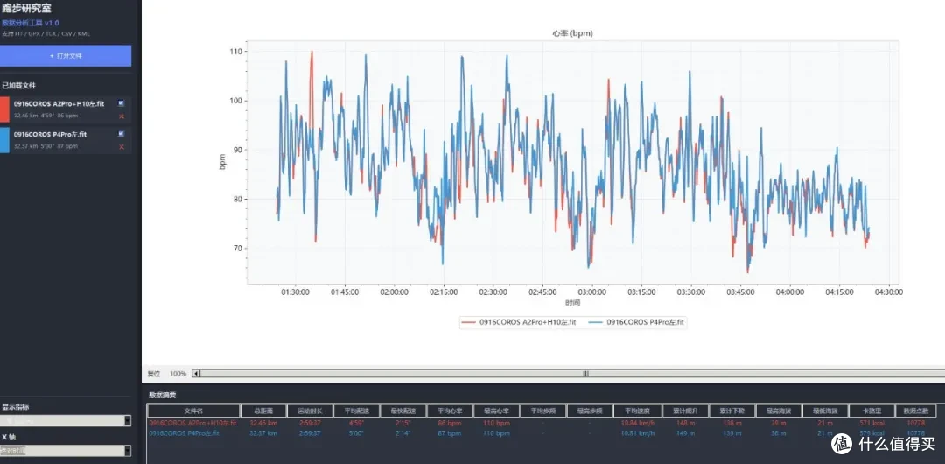Click the 复位 reset zoom button
This screenshot has height=464, width=945.
tap(154, 374)
